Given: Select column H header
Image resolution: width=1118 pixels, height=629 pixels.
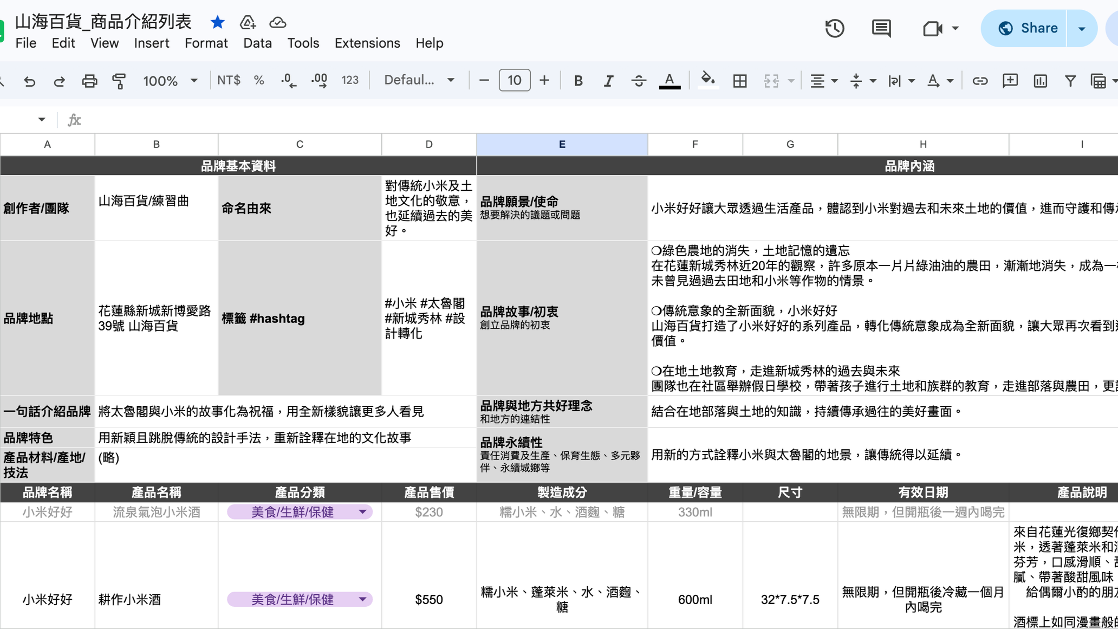Looking at the screenshot, I should coord(923,144).
